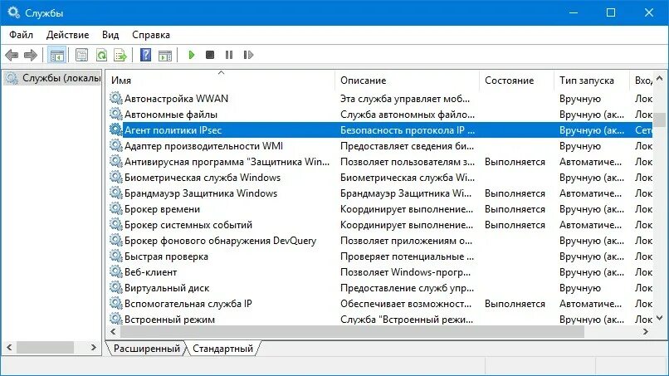The image size is (669, 376).
Task: Click the service list vertical scrollbar down arrow
Action: coord(660,318)
